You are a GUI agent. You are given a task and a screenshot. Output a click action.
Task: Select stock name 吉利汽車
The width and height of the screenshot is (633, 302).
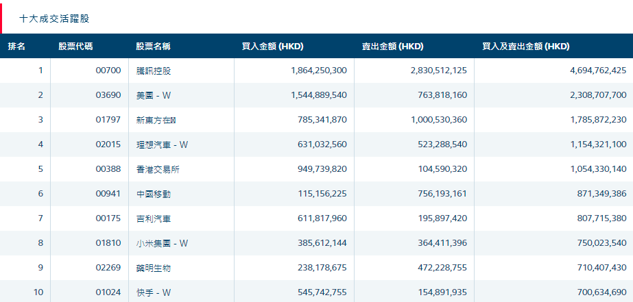pyautogui.click(x=154, y=219)
